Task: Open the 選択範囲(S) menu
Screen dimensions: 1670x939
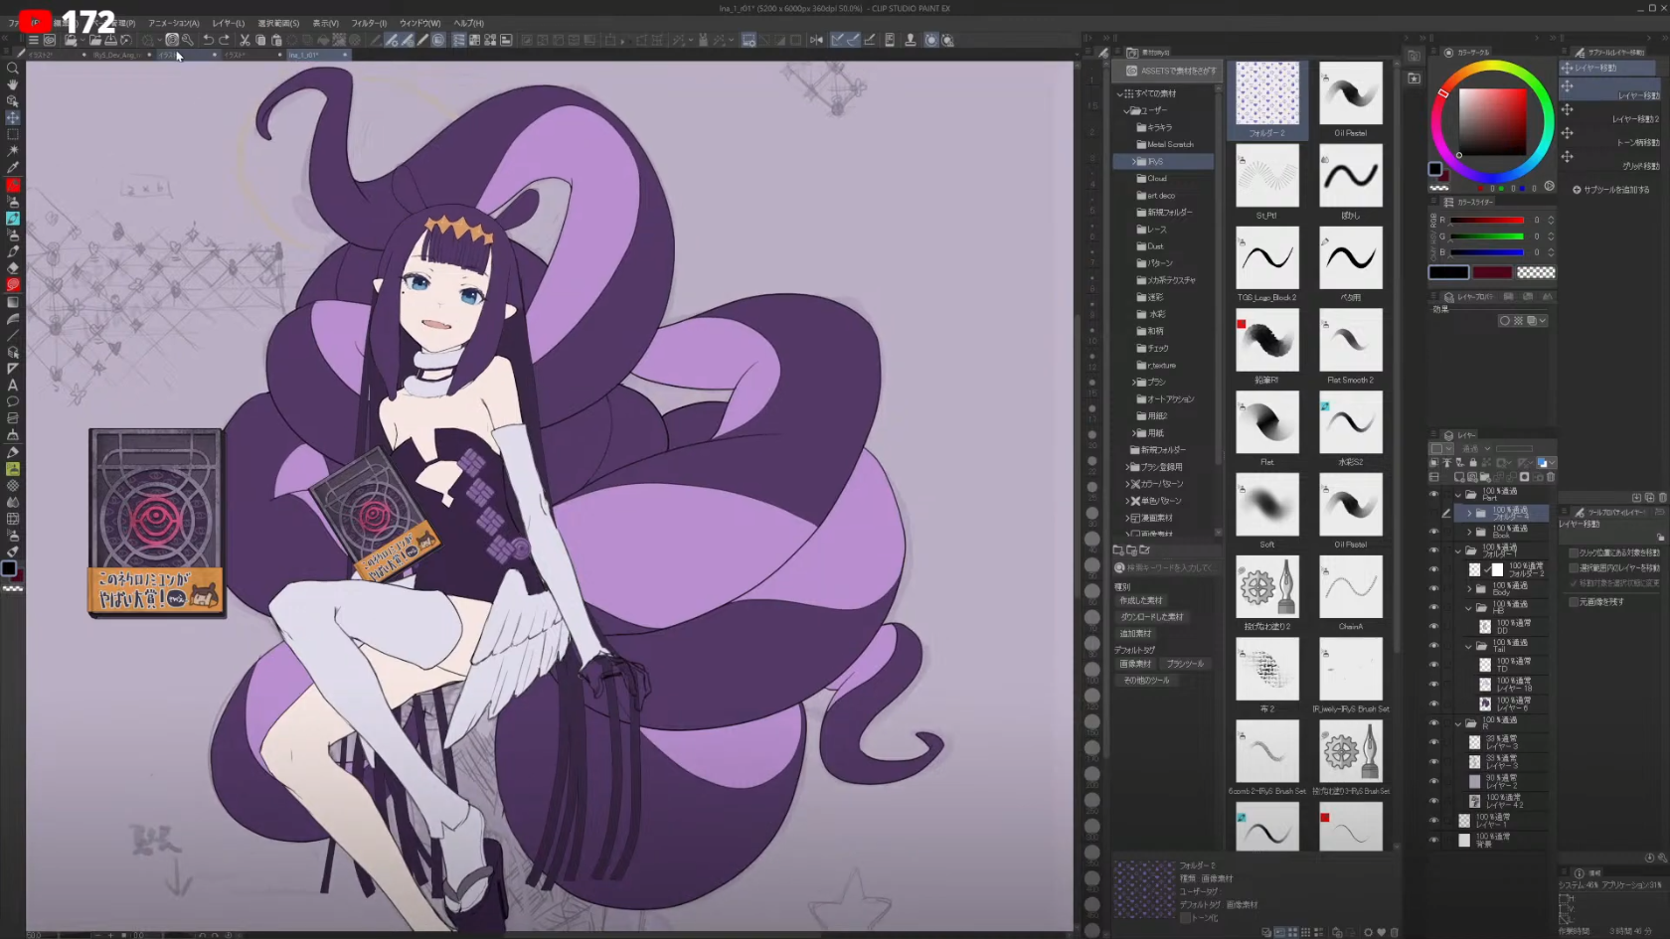Action: click(x=278, y=23)
